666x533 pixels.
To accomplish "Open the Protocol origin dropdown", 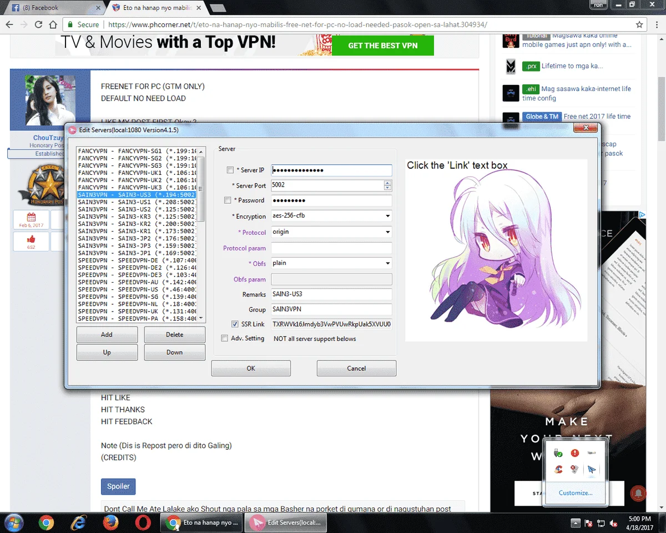I will coord(331,232).
